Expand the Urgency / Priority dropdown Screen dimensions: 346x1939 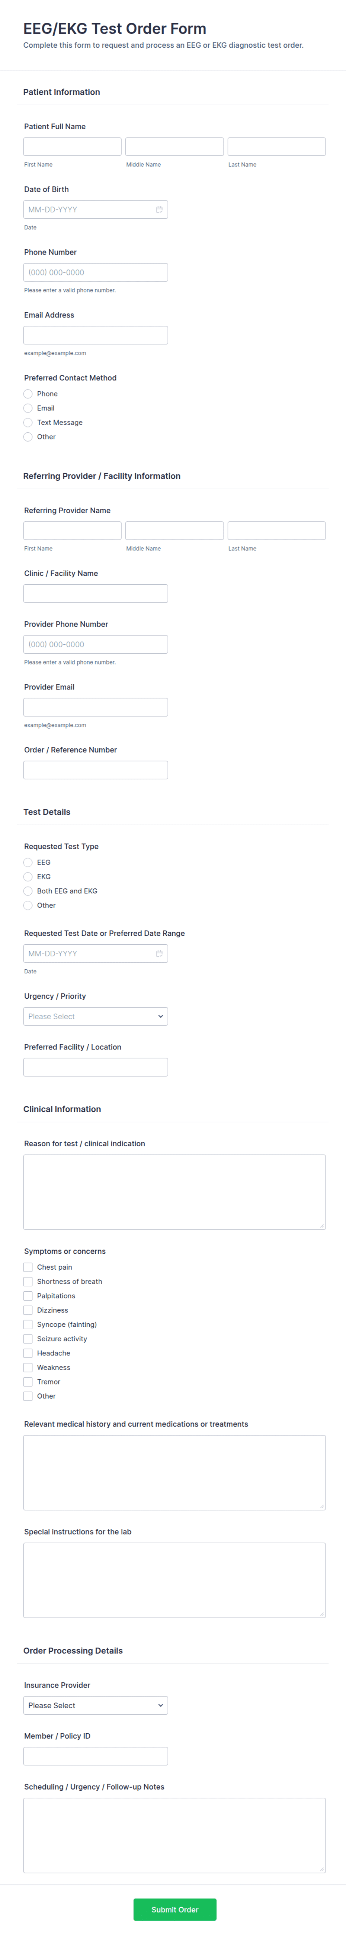point(96,1017)
